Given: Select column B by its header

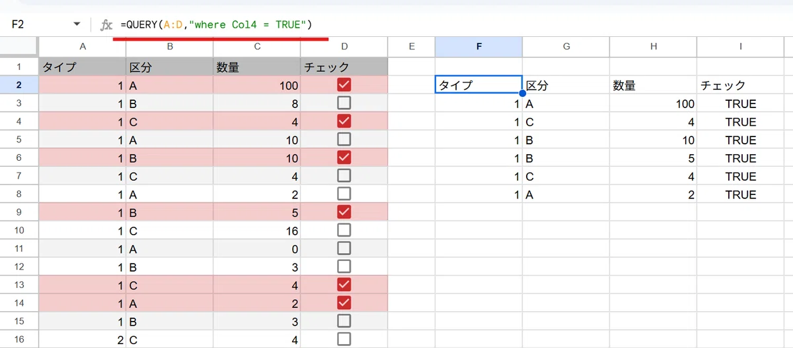Looking at the screenshot, I should tap(170, 46).
